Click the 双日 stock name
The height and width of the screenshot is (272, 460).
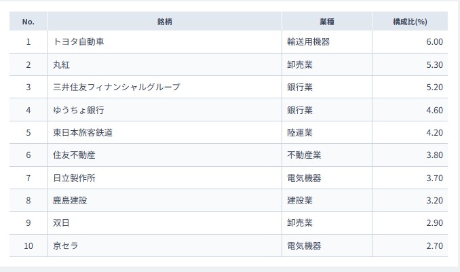point(61,222)
